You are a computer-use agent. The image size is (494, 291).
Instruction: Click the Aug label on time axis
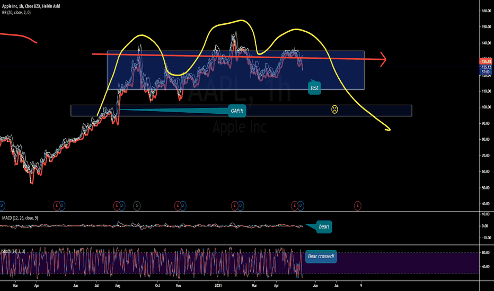coord(118,286)
